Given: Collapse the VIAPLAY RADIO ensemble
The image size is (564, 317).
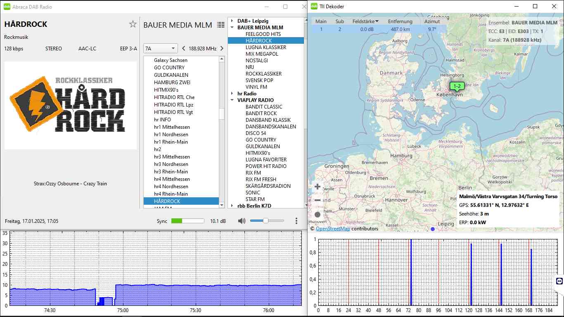Looking at the screenshot, I should [x=232, y=100].
